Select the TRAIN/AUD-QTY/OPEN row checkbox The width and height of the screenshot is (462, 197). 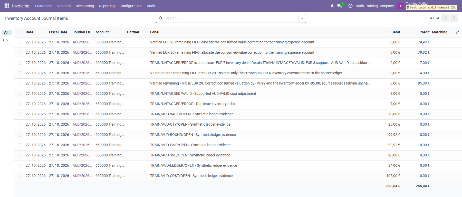click(20, 125)
